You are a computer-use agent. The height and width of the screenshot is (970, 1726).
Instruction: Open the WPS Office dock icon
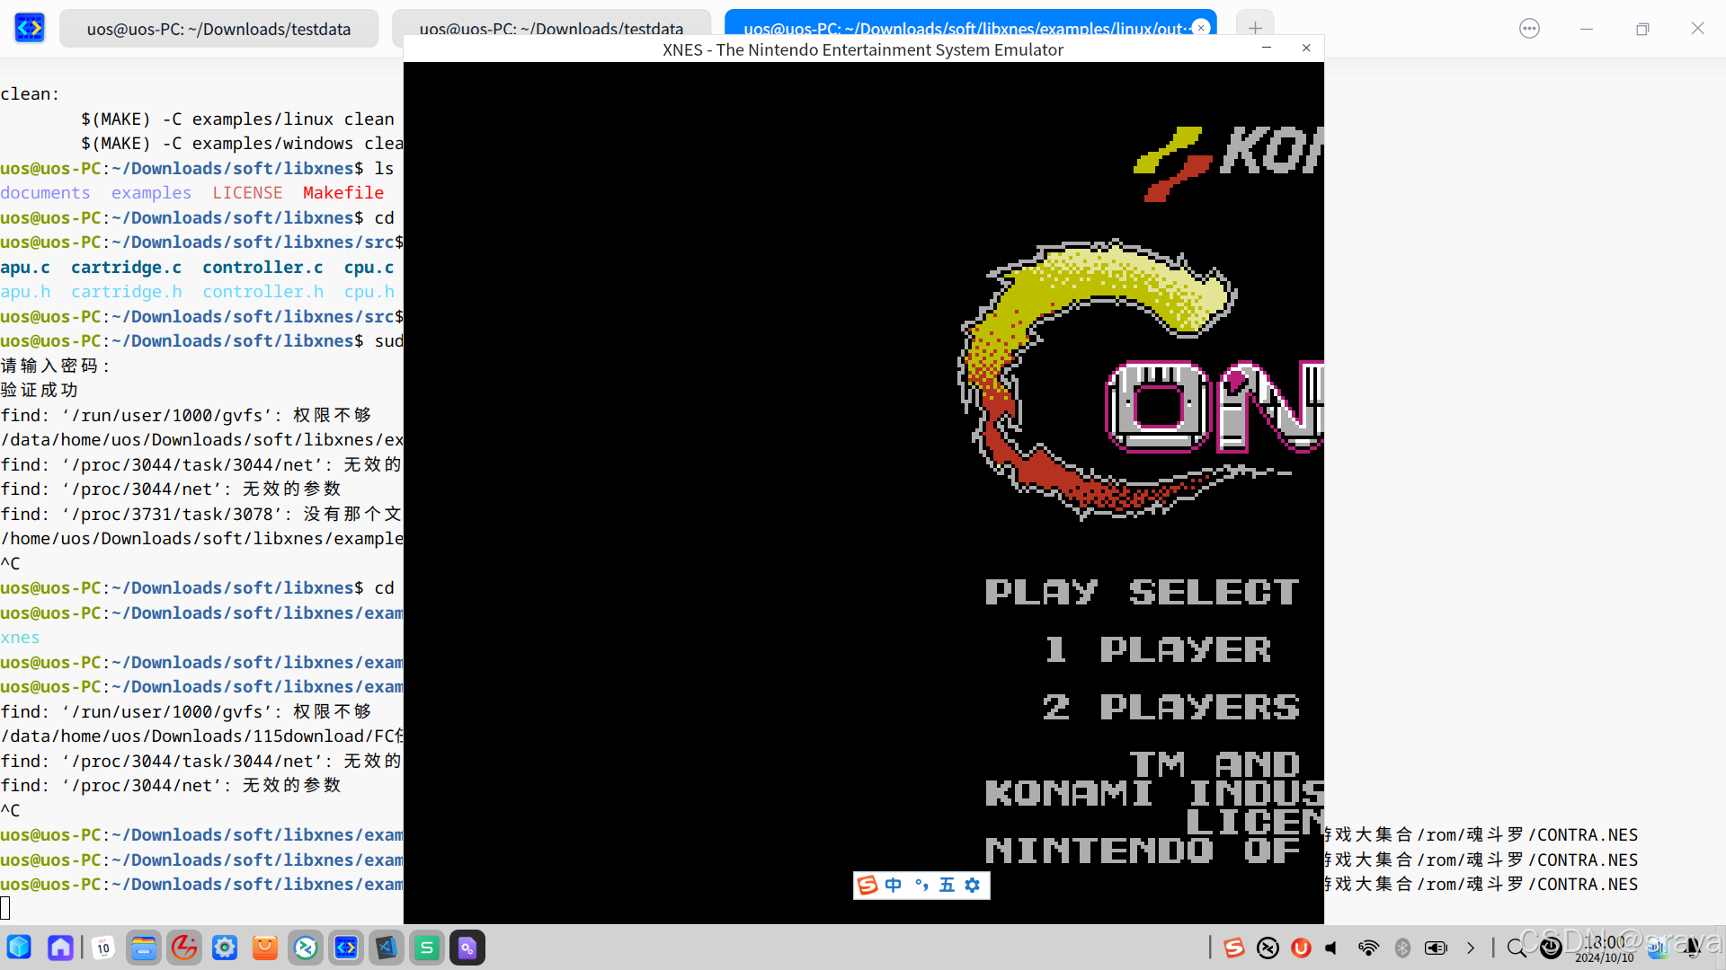click(427, 948)
